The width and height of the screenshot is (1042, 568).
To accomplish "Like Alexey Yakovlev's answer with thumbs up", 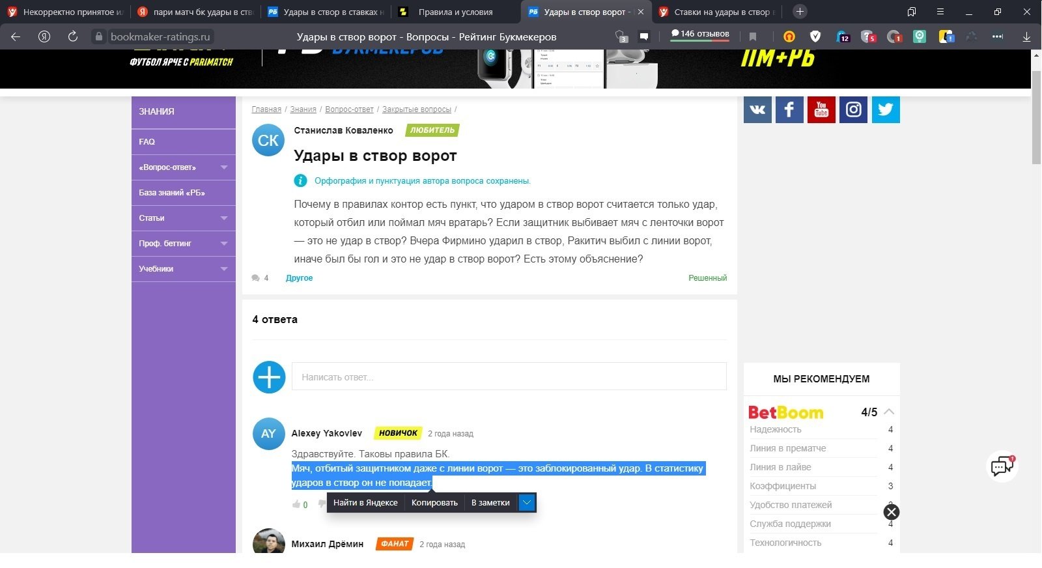I will [297, 504].
